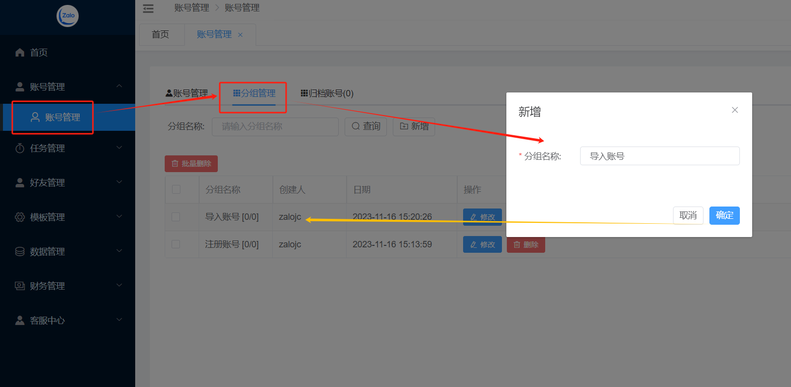
Task: Click the Zalo logo icon
Action: 68,16
